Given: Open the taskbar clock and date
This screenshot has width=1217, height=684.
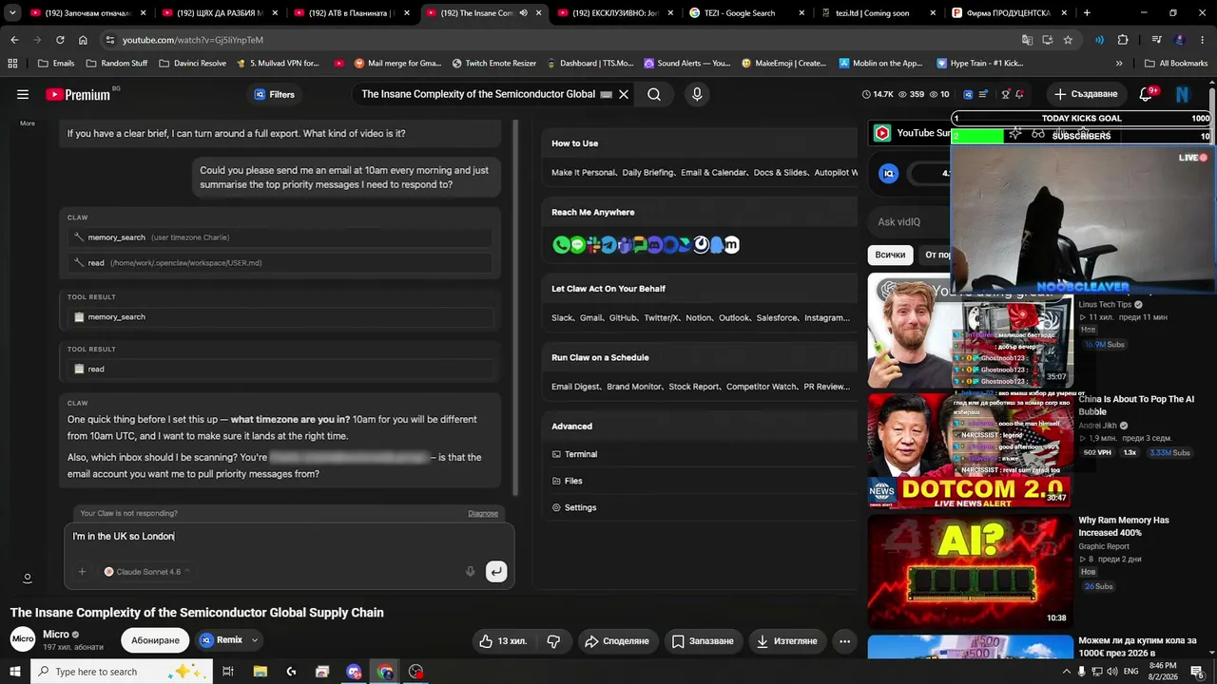Looking at the screenshot, I should 1162,672.
